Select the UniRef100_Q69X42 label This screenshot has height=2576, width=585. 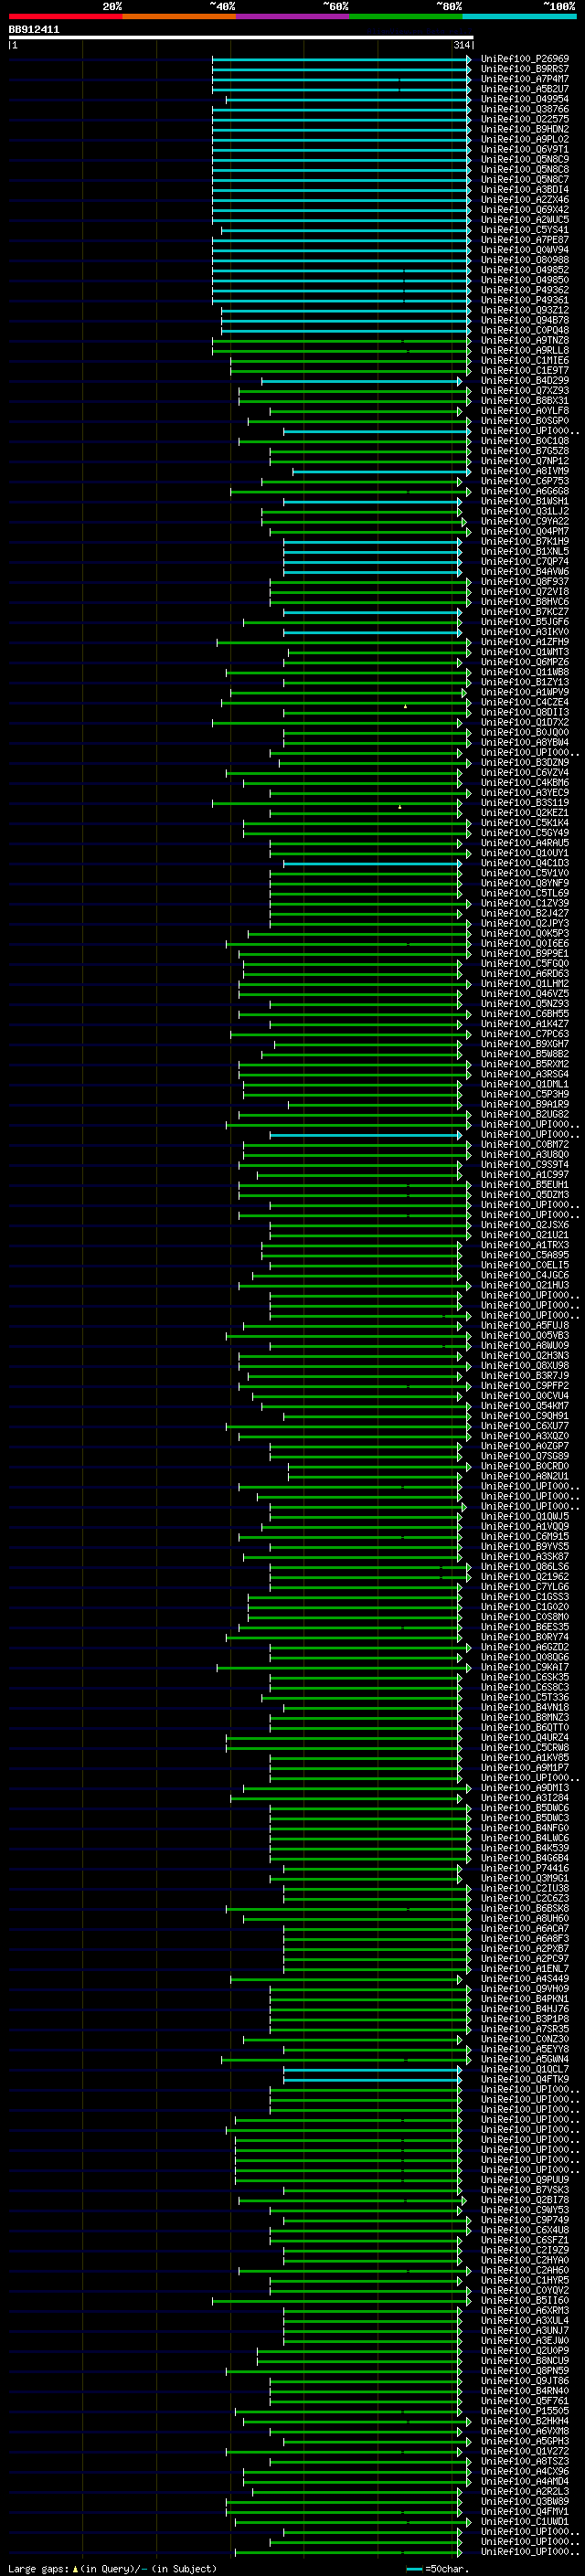point(525,210)
